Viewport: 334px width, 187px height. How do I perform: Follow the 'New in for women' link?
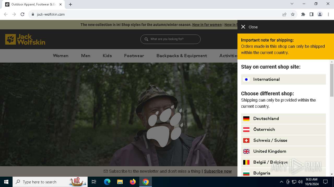click(207, 25)
